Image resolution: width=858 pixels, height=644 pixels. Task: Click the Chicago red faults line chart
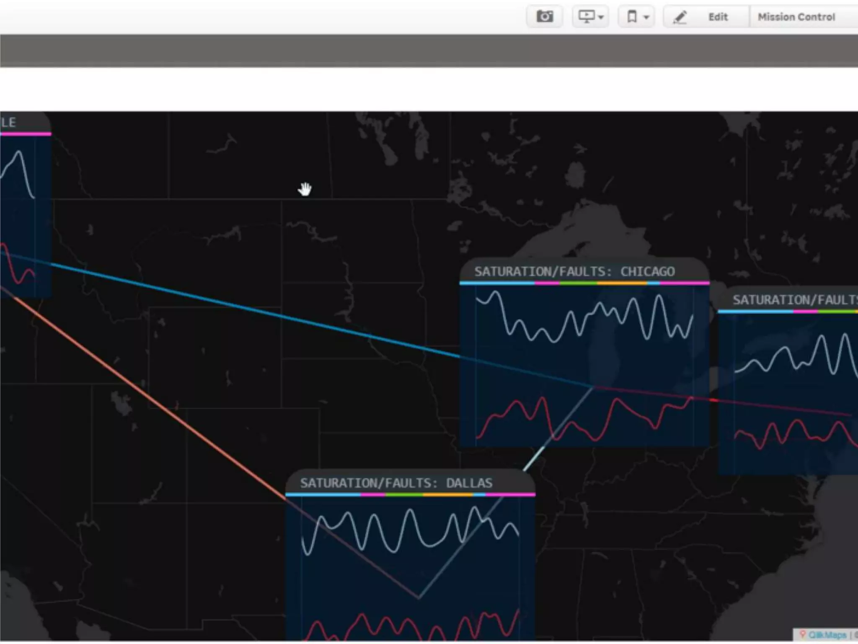point(584,419)
